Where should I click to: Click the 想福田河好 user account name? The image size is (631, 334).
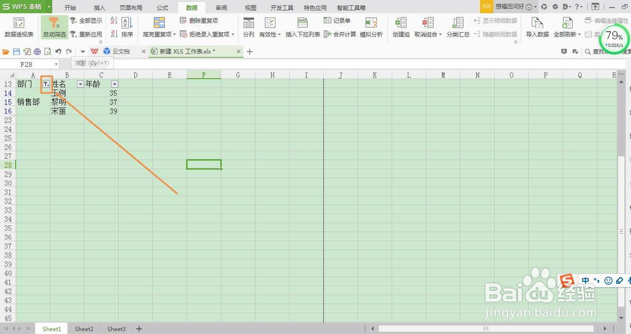tap(510, 7)
